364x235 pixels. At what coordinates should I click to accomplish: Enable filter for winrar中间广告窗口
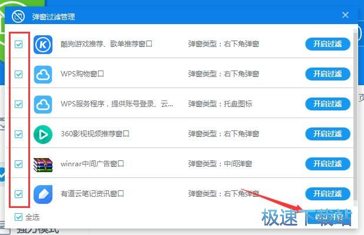327,164
